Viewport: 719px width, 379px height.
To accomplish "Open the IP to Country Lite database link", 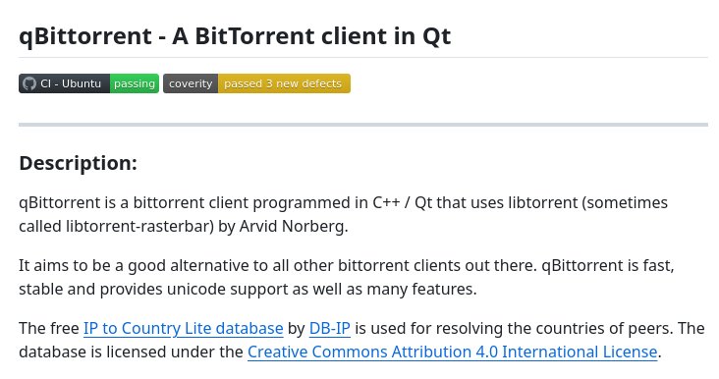I will click(x=184, y=328).
